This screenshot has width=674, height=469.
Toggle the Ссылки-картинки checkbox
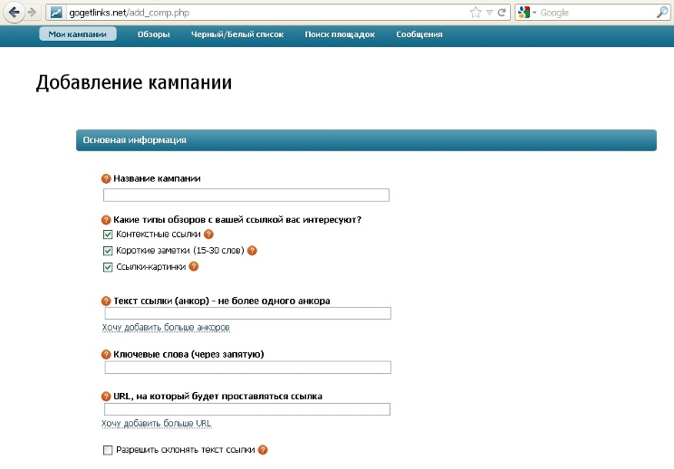(x=108, y=267)
